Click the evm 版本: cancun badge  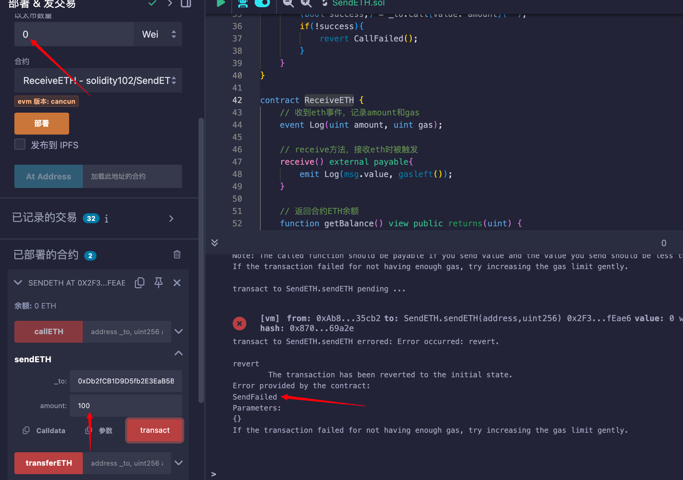[47, 101]
